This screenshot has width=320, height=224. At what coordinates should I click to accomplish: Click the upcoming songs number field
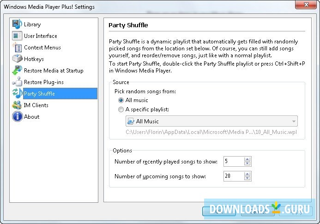(x=234, y=176)
